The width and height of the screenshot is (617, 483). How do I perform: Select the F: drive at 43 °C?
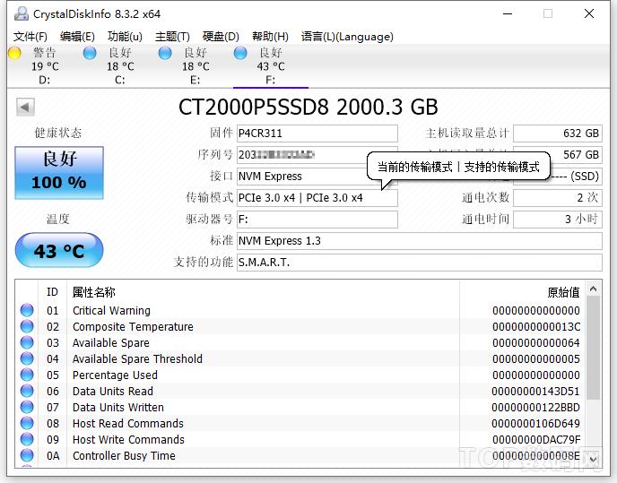click(x=270, y=65)
